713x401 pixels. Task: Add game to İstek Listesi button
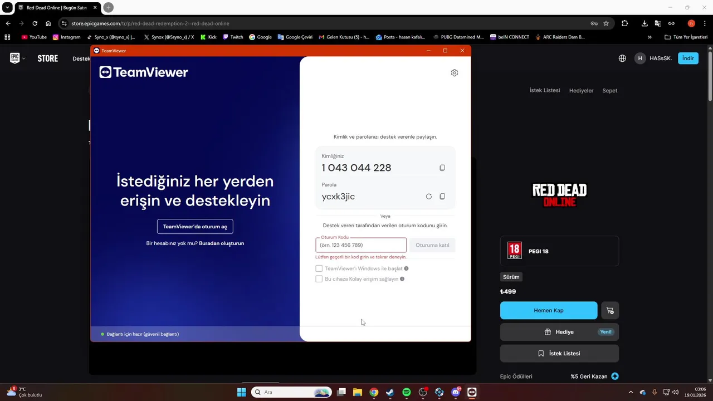tap(559, 354)
